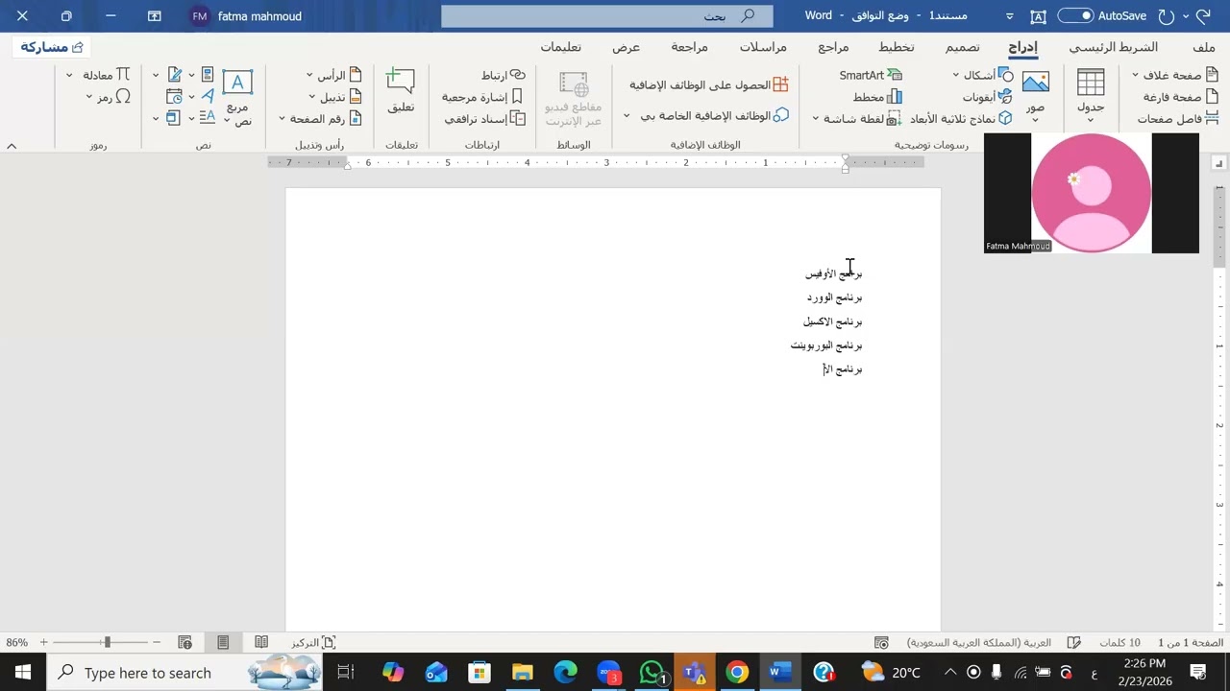The width and height of the screenshot is (1230, 691).
Task: Click the zoom out minus button
Action: (157, 642)
